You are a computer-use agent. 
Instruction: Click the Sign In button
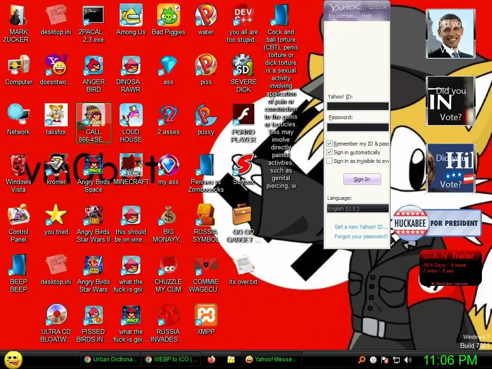tap(362, 179)
